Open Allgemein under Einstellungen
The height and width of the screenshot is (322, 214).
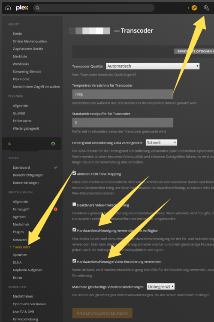pos(20,202)
